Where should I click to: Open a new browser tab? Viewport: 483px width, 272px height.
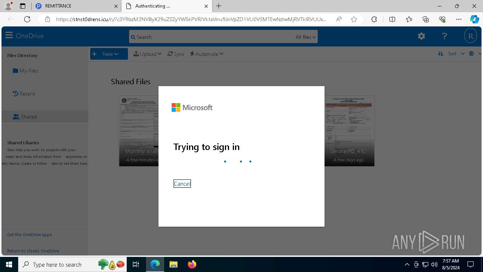219,6
